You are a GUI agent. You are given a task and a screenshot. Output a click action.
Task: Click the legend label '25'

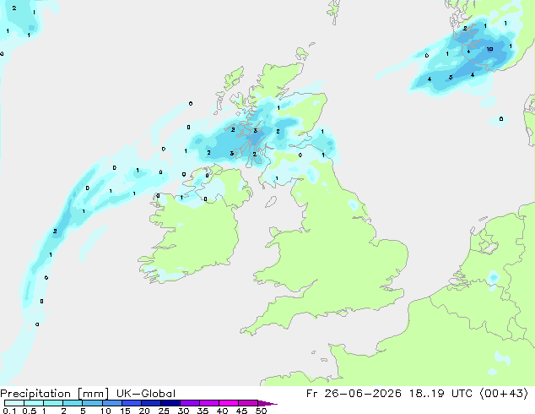[164, 411]
